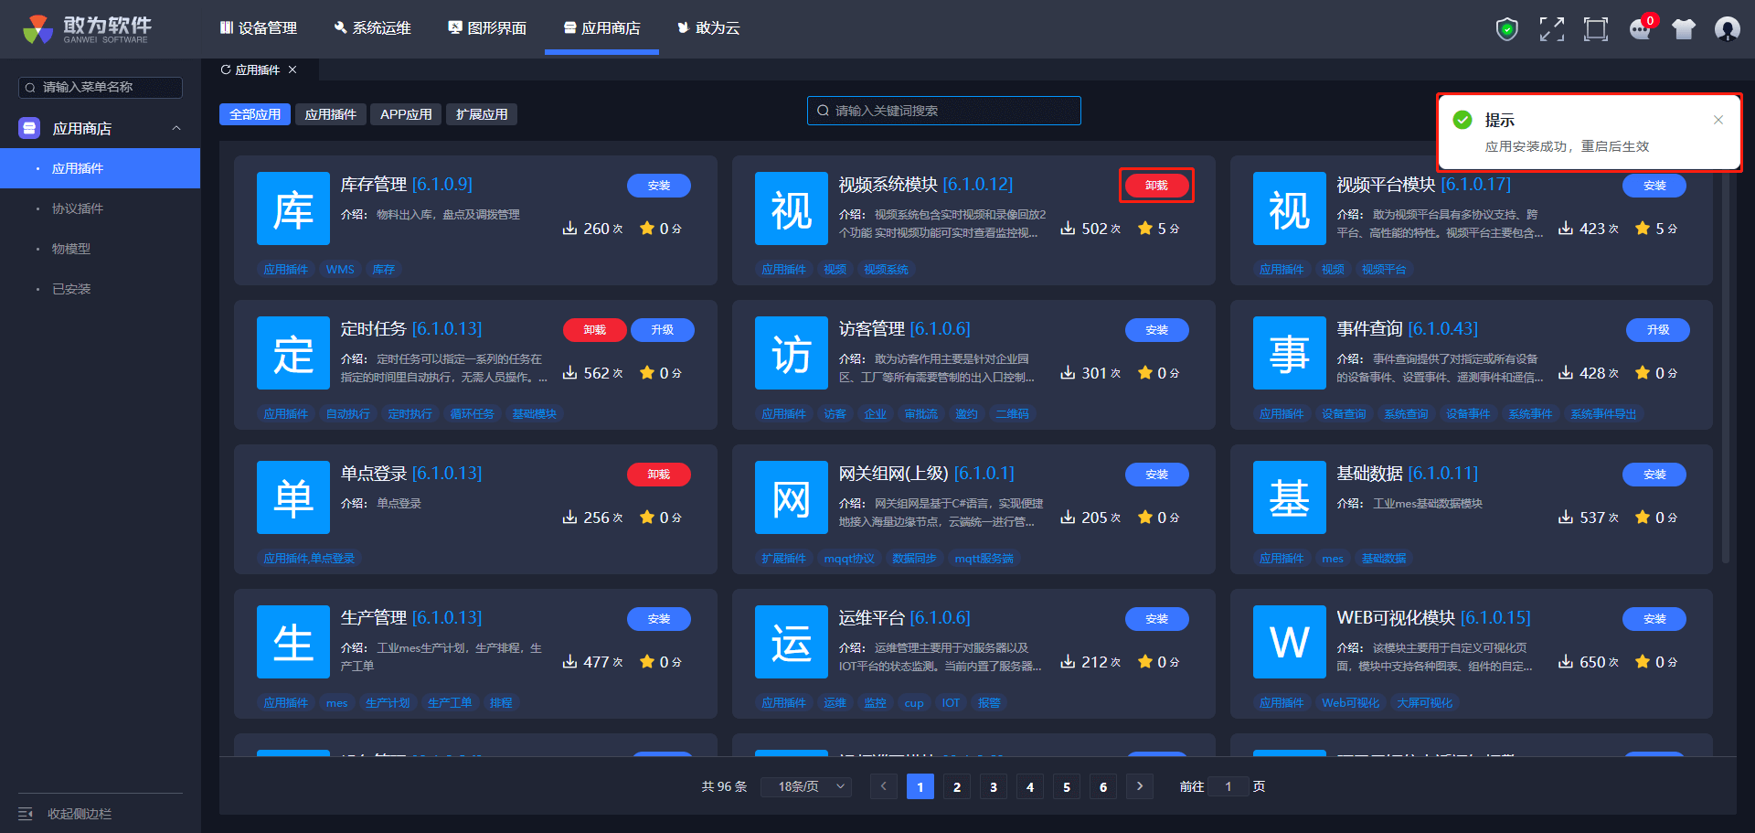Install the 视频平台模块 app

1654,186
